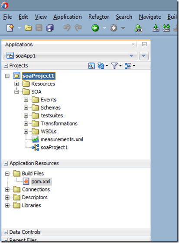Viewport: 179px width, 243px height.
Task: Collapse the Application Resources section
Action: click(6, 163)
